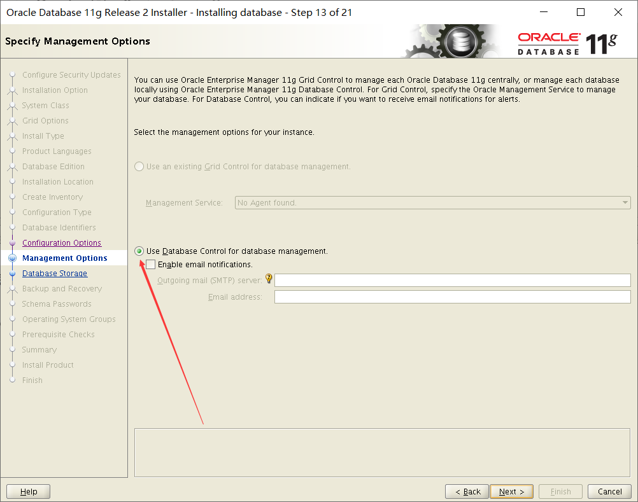Click the Operating System Groups step
638x502 pixels.
pos(69,319)
